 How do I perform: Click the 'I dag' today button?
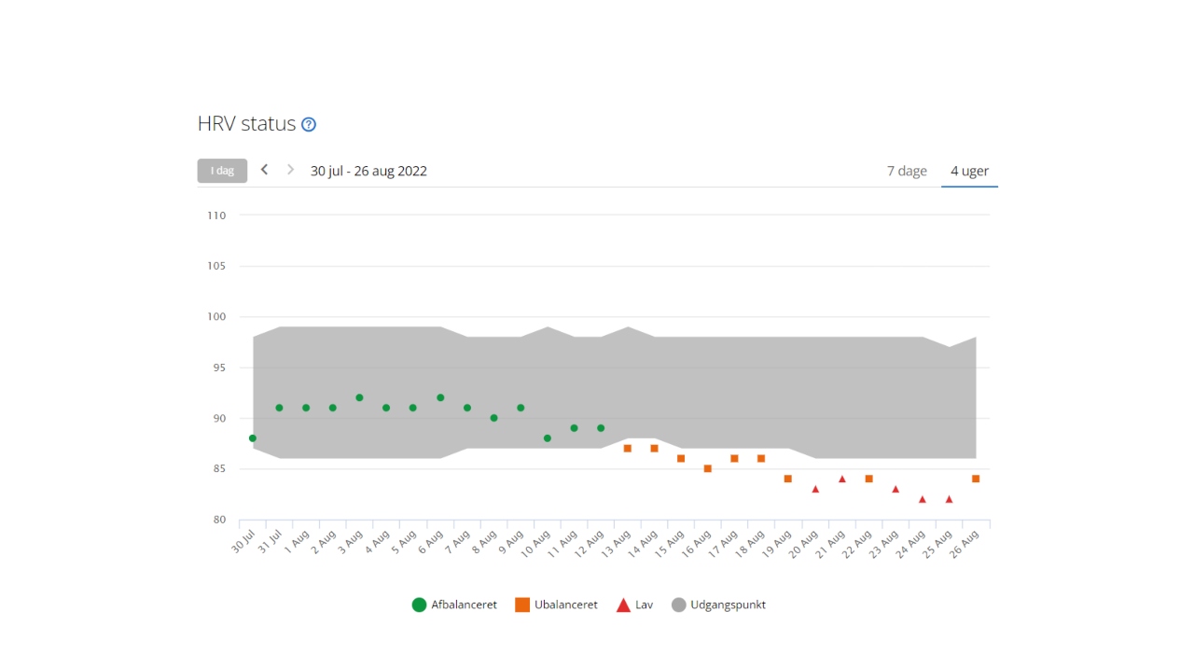click(x=222, y=171)
